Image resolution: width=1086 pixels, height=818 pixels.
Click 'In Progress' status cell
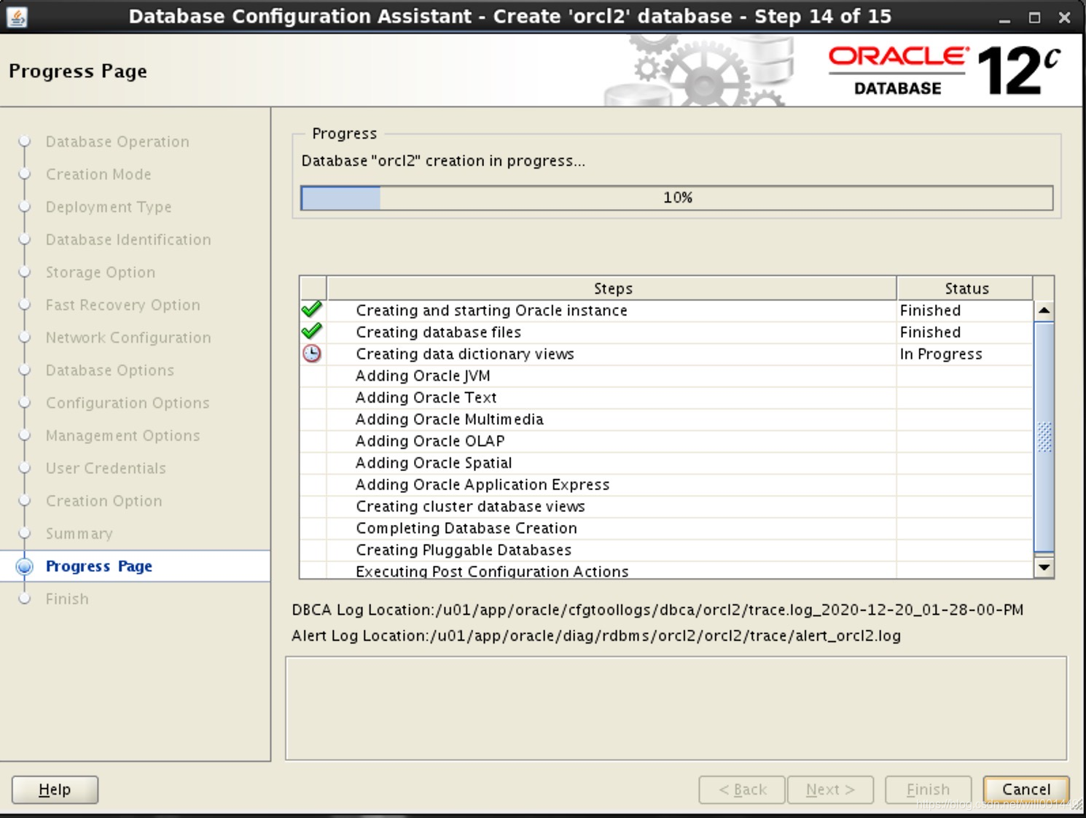coord(964,354)
